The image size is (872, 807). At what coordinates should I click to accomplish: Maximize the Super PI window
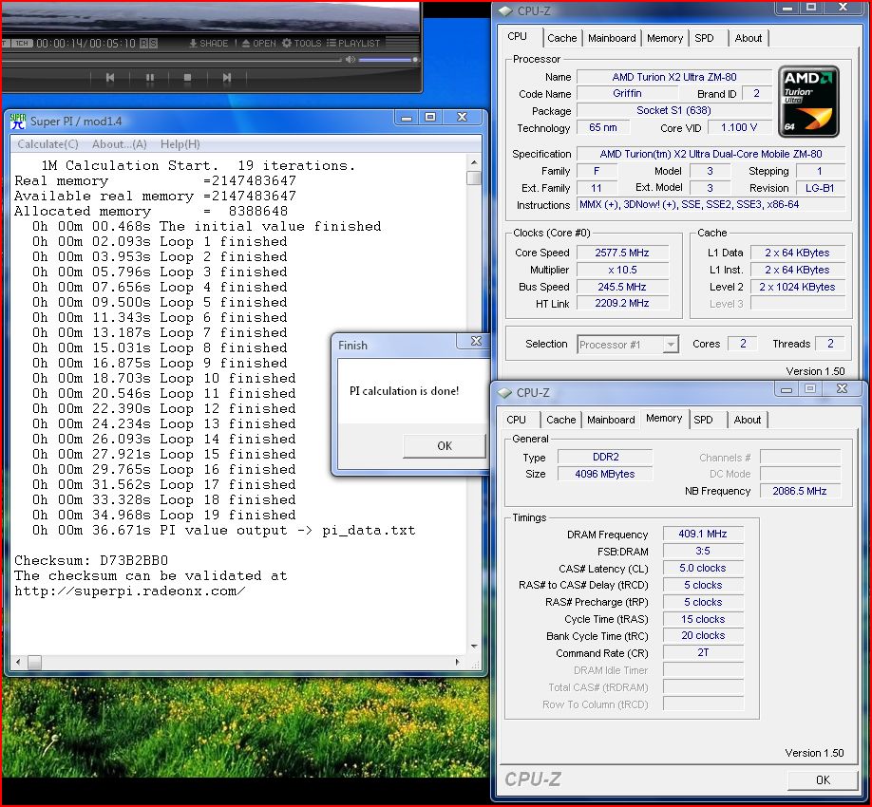[430, 117]
